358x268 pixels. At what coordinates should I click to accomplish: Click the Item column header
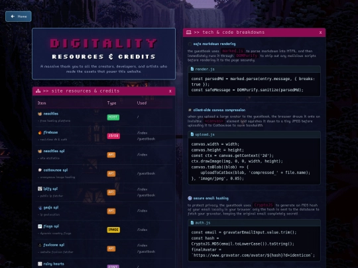pyautogui.click(x=42, y=103)
